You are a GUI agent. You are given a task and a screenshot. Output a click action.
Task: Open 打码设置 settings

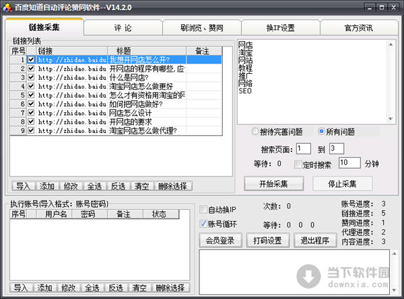click(268, 241)
